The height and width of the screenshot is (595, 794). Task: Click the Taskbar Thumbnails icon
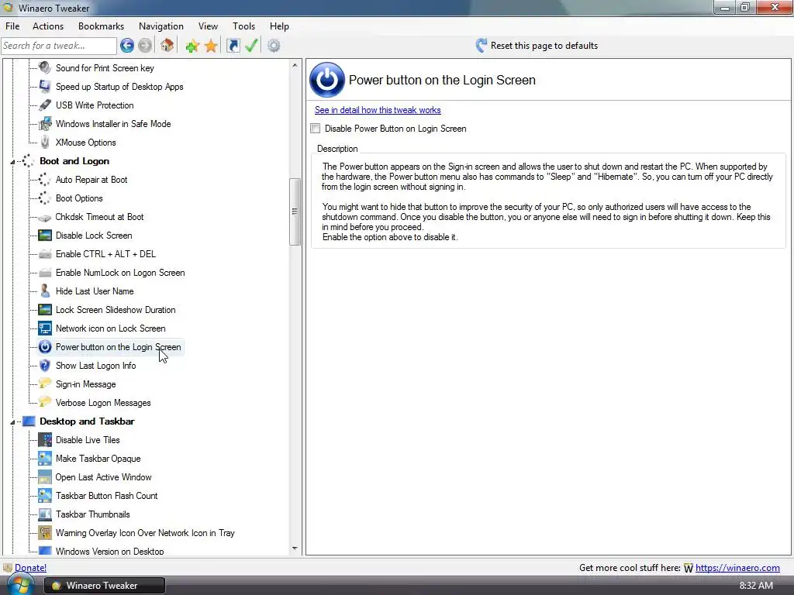45,514
